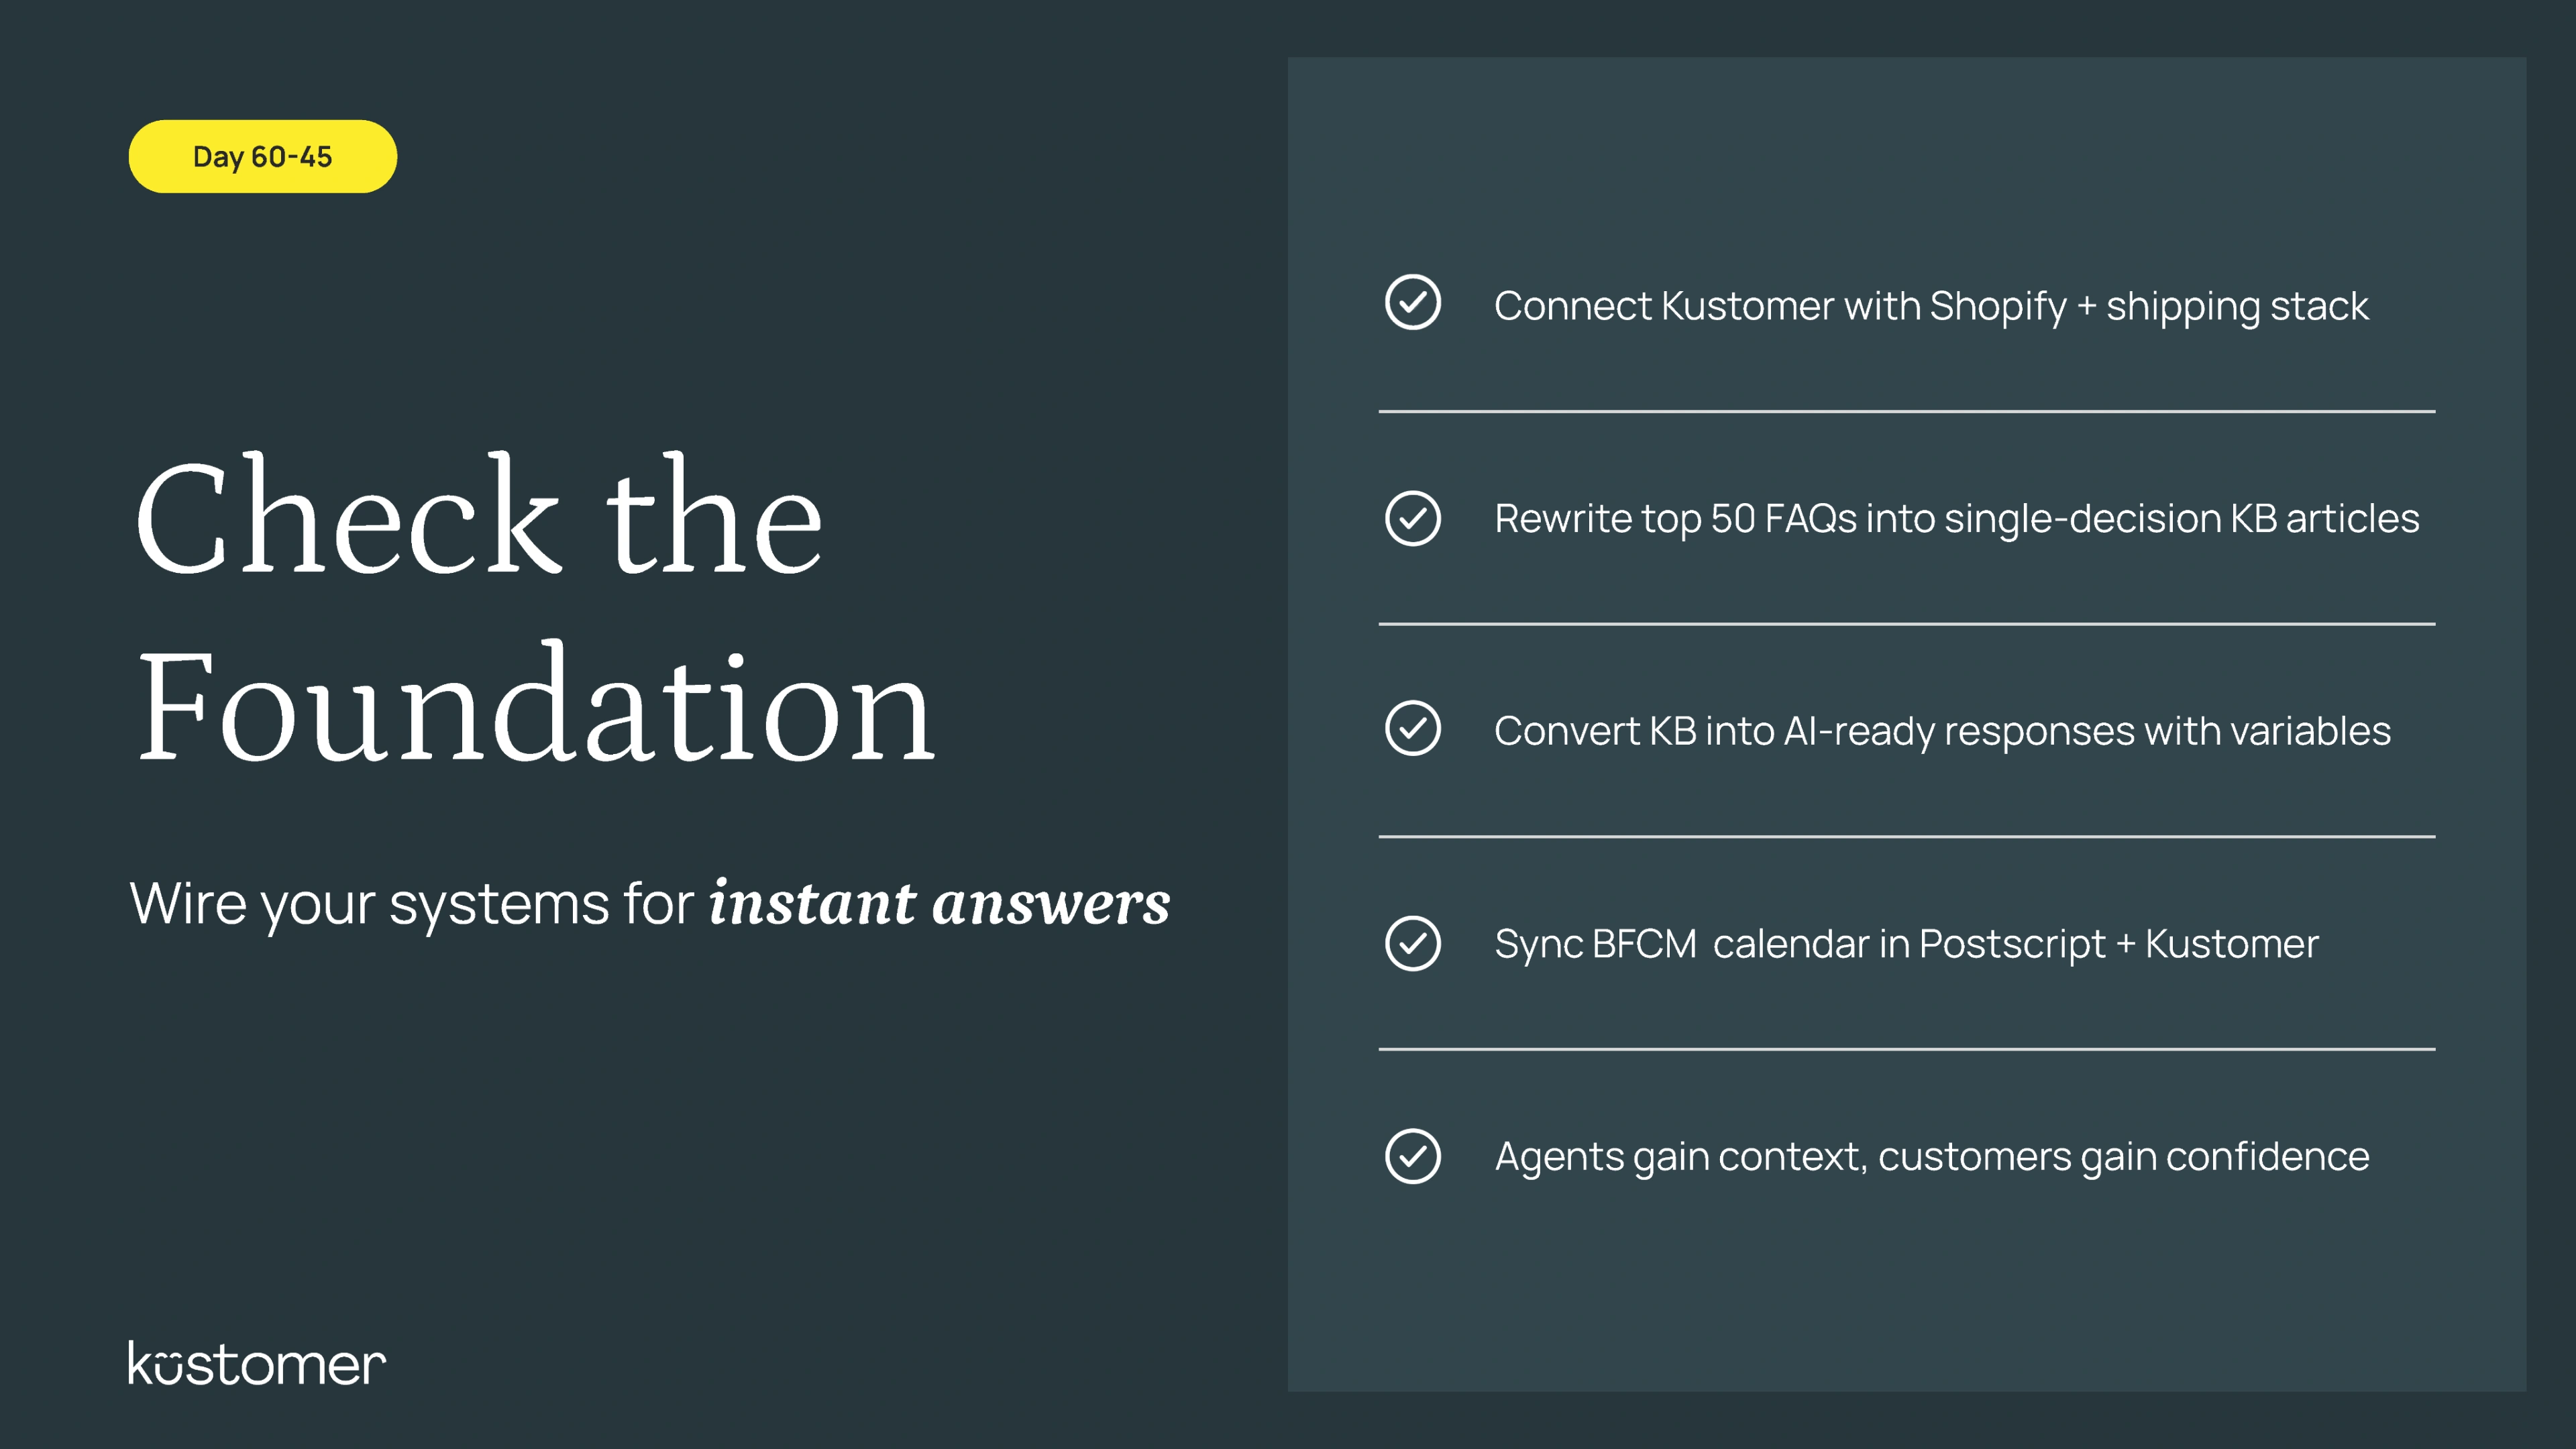
Task: Click the checkmark icon beside Connect Kustomer with Shopify
Action: coord(1412,302)
